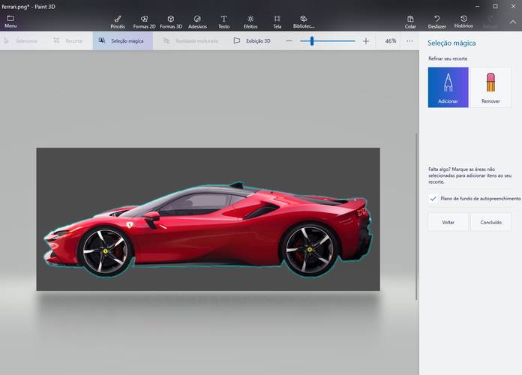Click the 'Falta algo?' hint text
The image size is (522, 375).
pyautogui.click(x=469, y=175)
